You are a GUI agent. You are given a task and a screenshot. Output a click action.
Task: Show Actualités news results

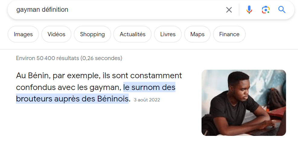133,34
